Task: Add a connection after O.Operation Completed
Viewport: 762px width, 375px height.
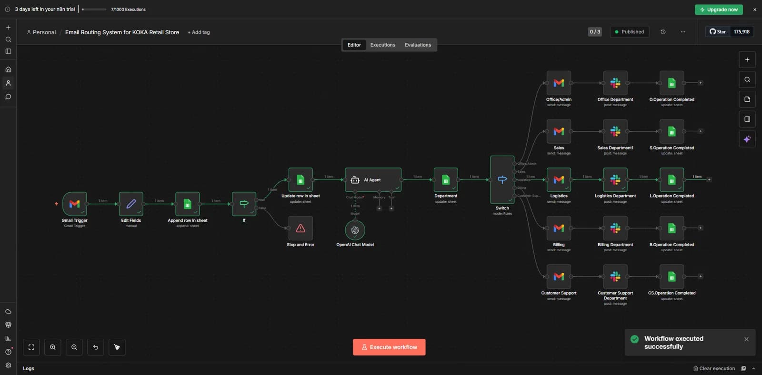Action: (x=701, y=83)
